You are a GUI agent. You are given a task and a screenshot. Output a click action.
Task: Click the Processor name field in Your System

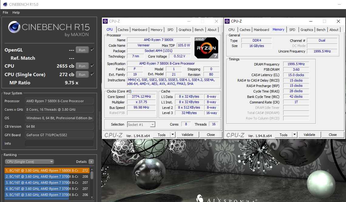coord(59,101)
